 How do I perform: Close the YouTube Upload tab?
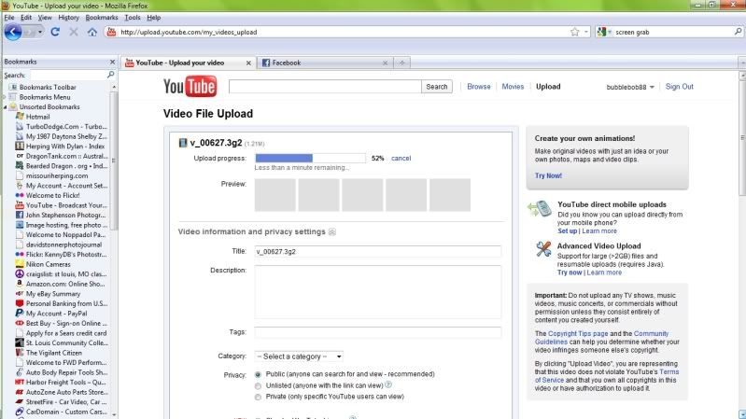248,63
